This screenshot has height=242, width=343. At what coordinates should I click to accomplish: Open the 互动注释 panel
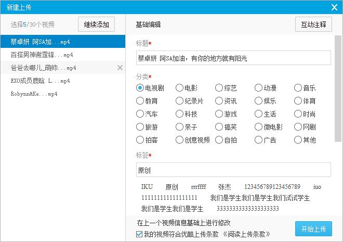(x=313, y=24)
